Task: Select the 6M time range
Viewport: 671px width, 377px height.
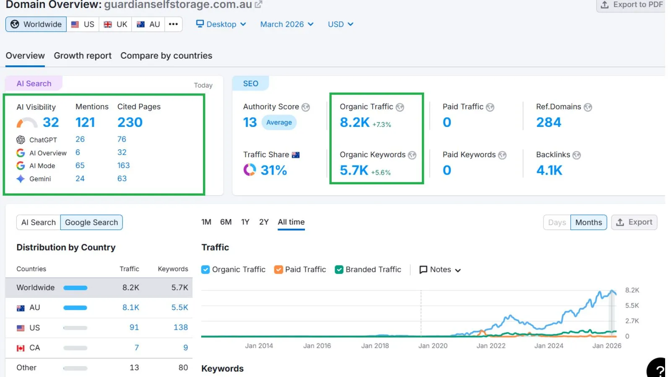Action: (226, 222)
